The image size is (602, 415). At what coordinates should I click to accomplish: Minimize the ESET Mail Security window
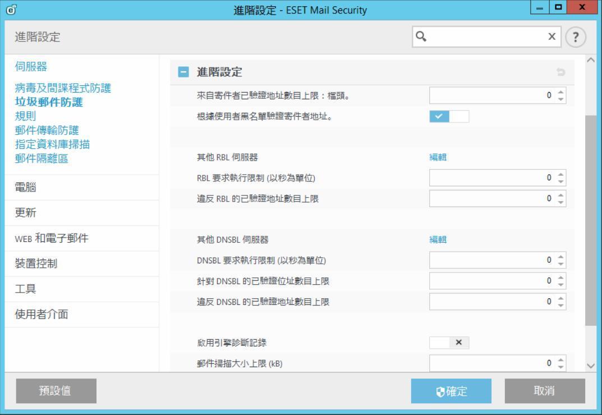[539, 8]
